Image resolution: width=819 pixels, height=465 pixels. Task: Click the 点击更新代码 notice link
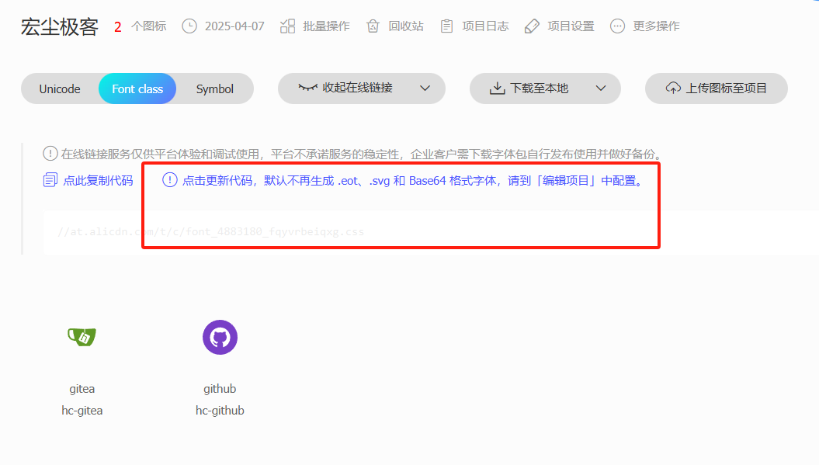(404, 181)
